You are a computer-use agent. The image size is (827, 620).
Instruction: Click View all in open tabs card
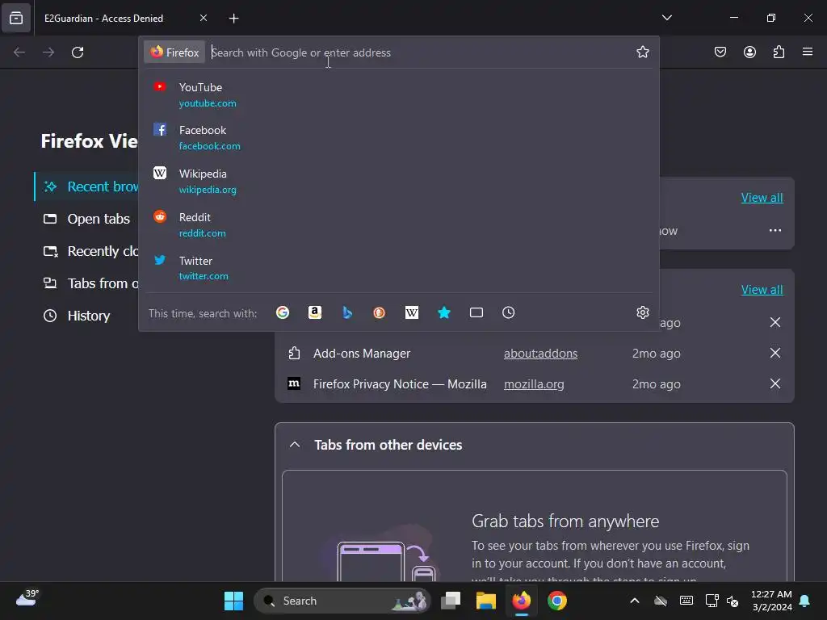point(762,198)
